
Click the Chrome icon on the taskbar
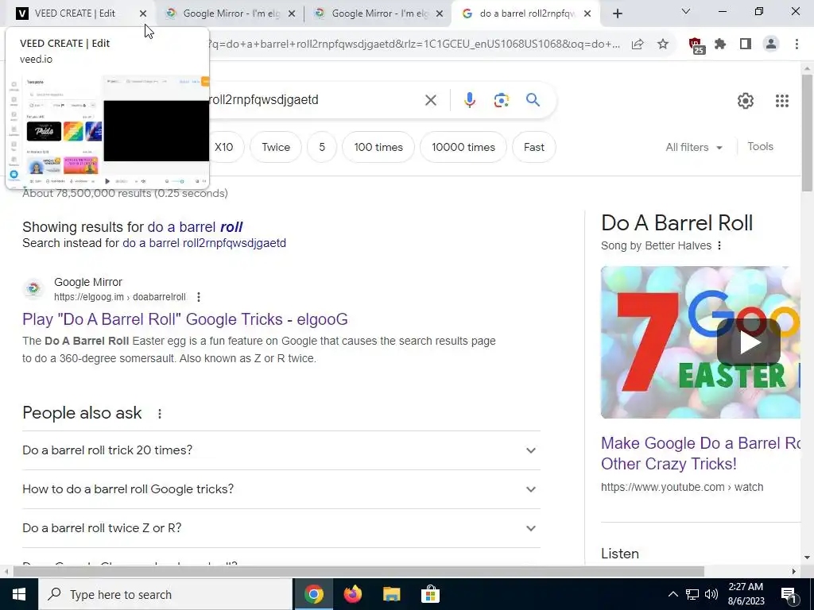[x=313, y=594]
